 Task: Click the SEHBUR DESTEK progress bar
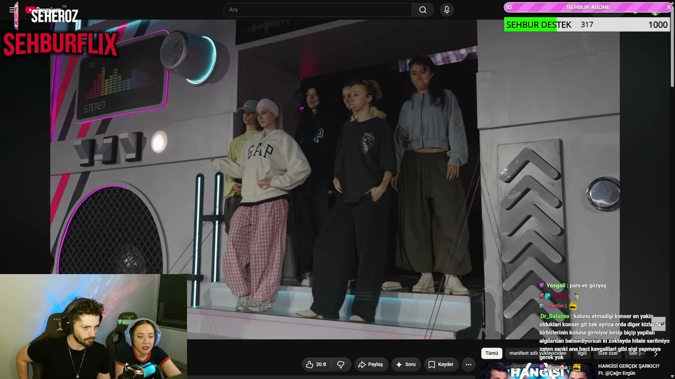click(586, 25)
